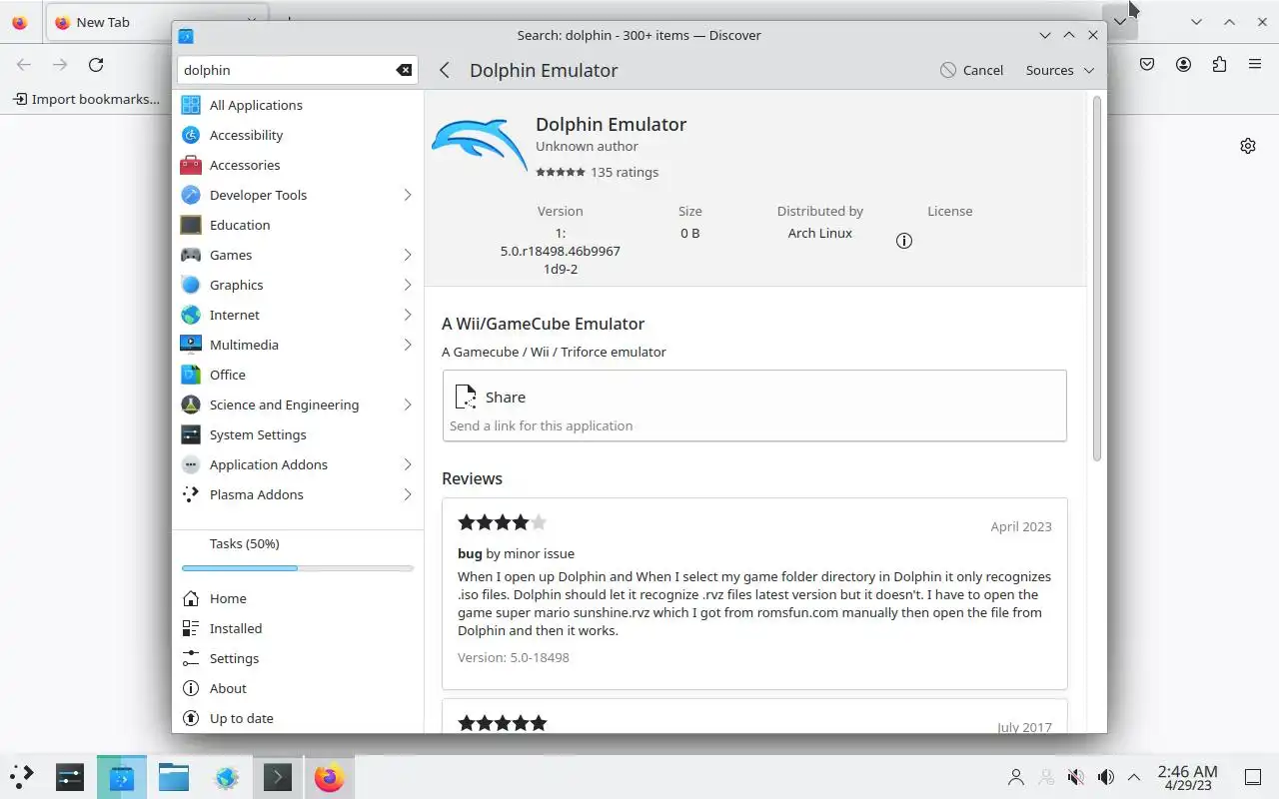Click the taskbar clock
This screenshot has width=1279, height=799.
pyautogui.click(x=1187, y=777)
